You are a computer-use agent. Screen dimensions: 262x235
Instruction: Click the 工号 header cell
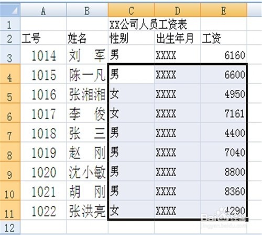point(43,38)
